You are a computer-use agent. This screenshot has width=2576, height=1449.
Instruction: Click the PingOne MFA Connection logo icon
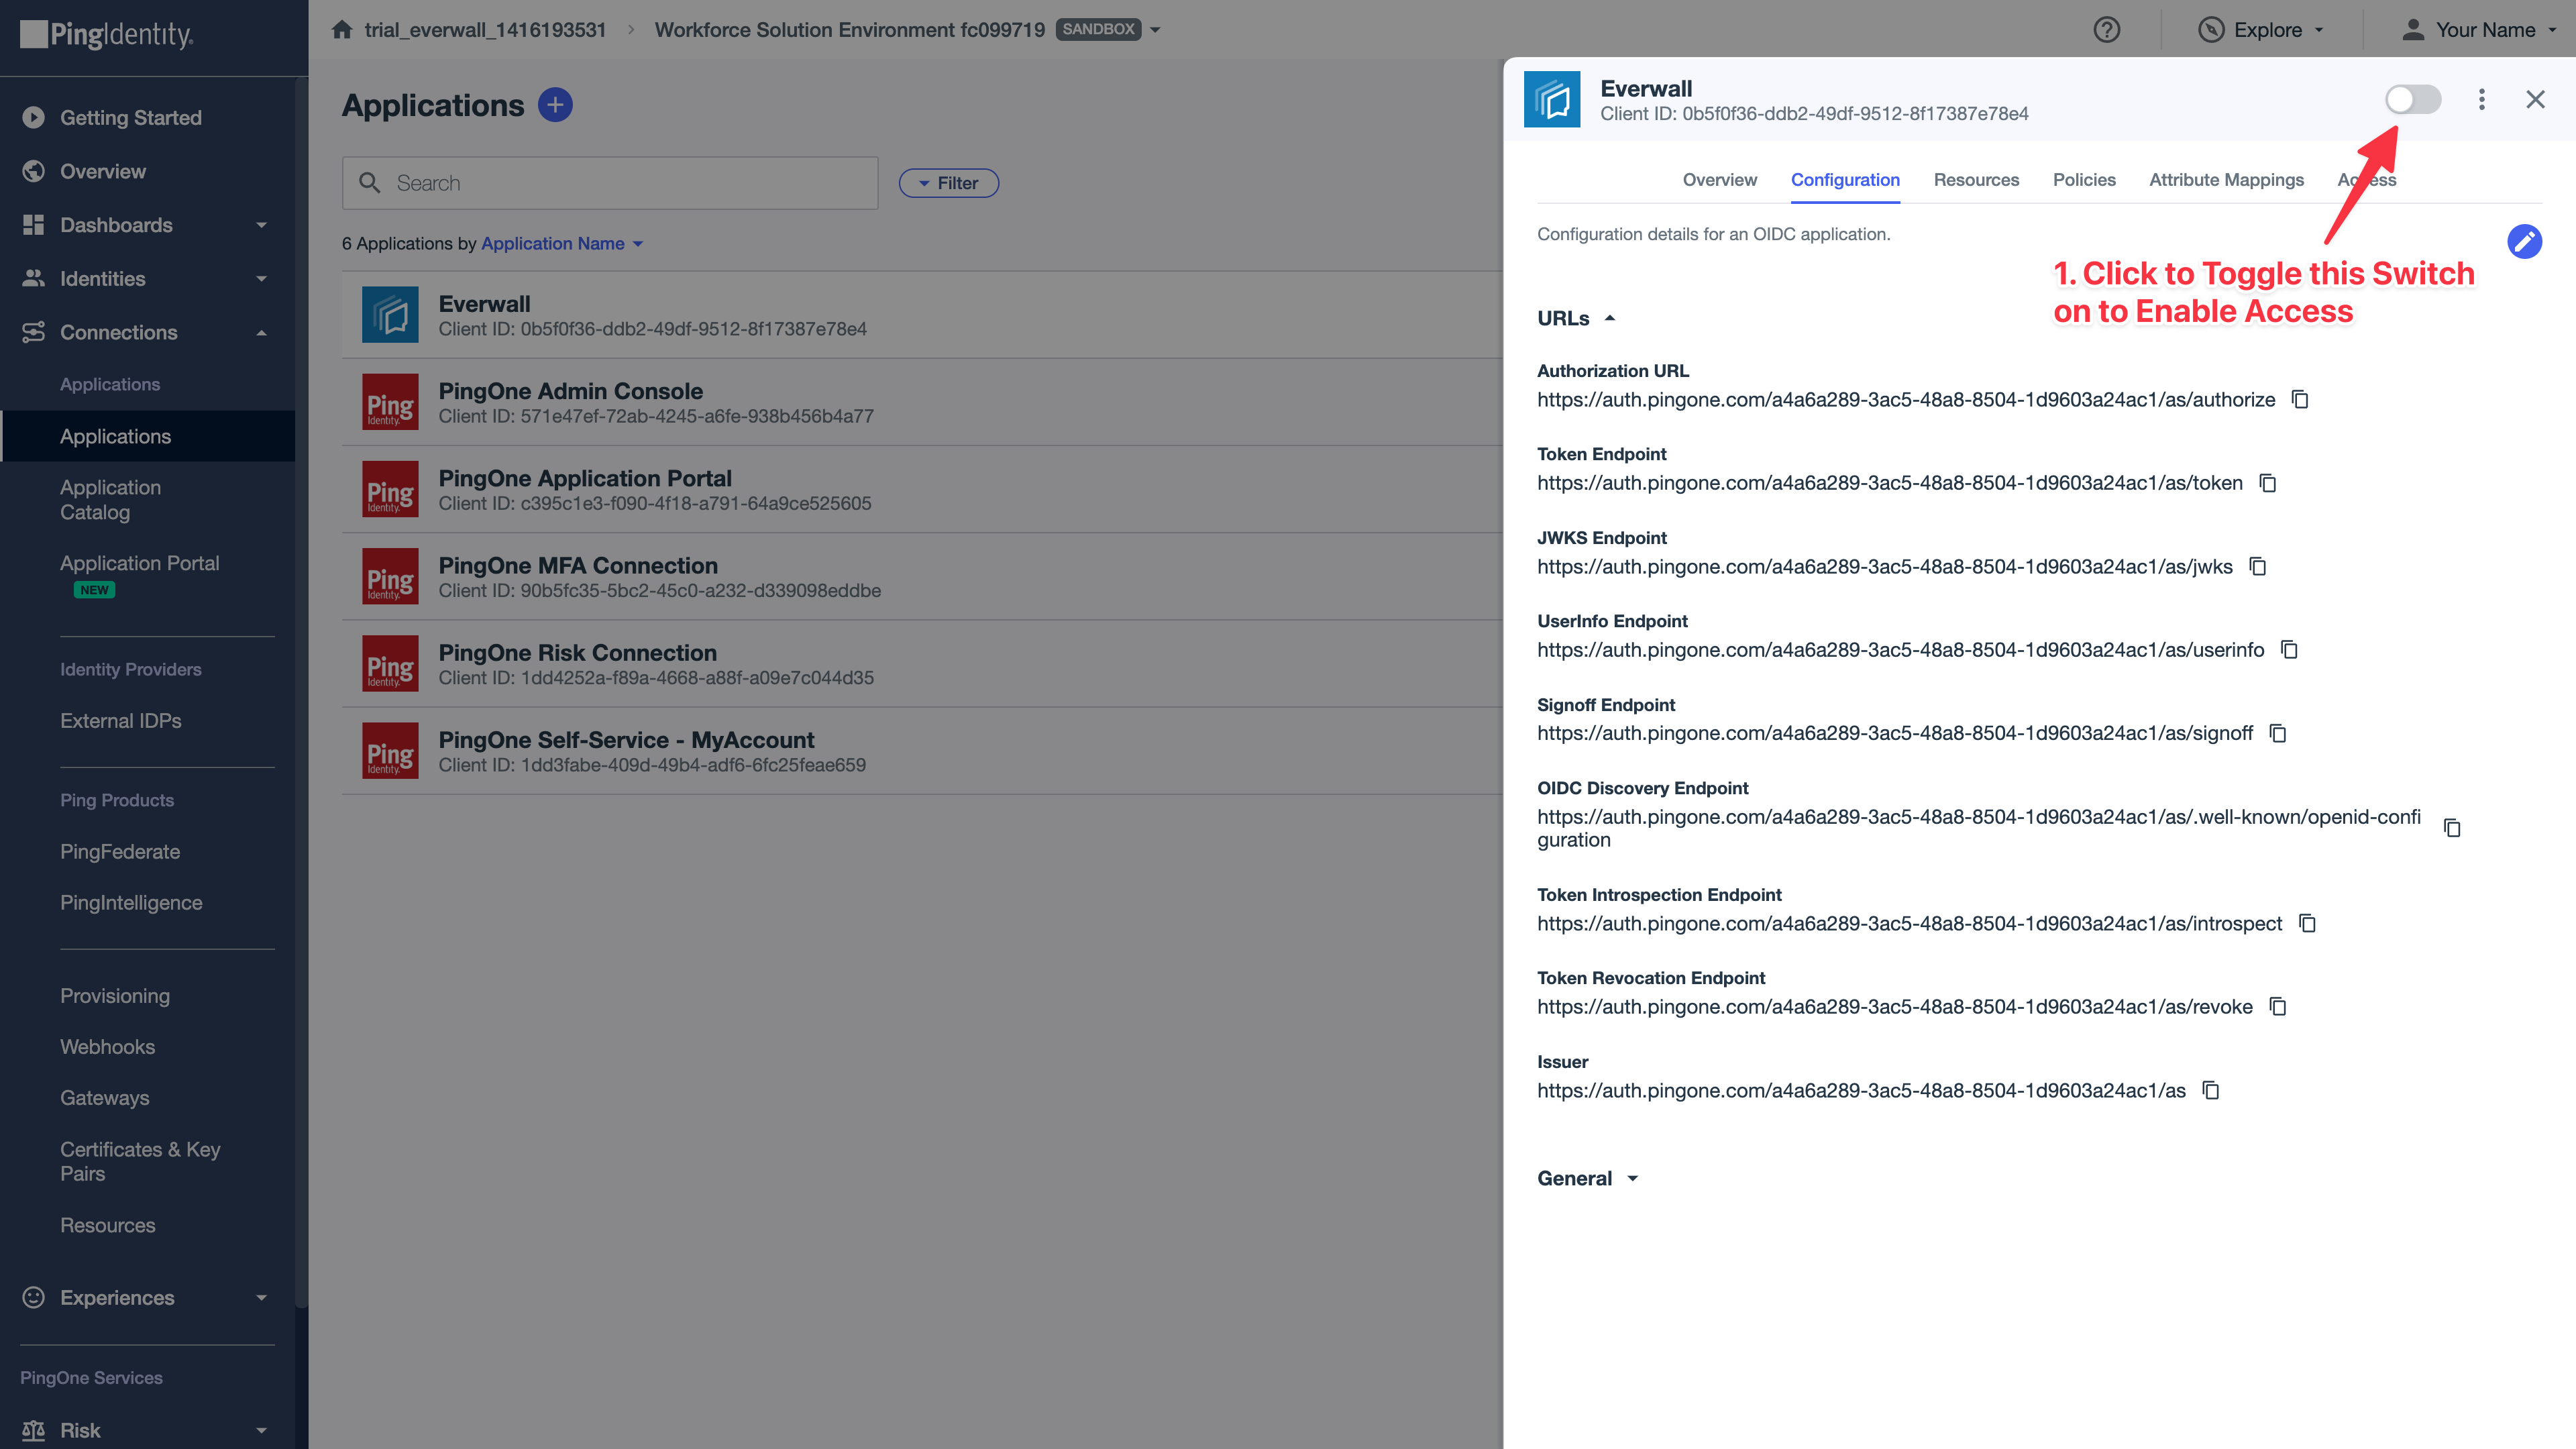coord(390,576)
